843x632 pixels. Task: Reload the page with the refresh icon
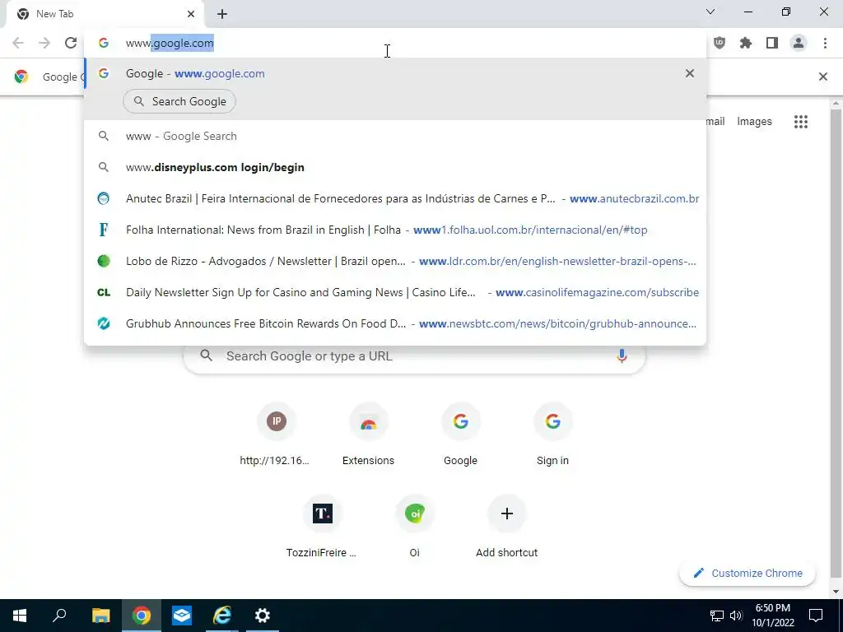pos(71,43)
